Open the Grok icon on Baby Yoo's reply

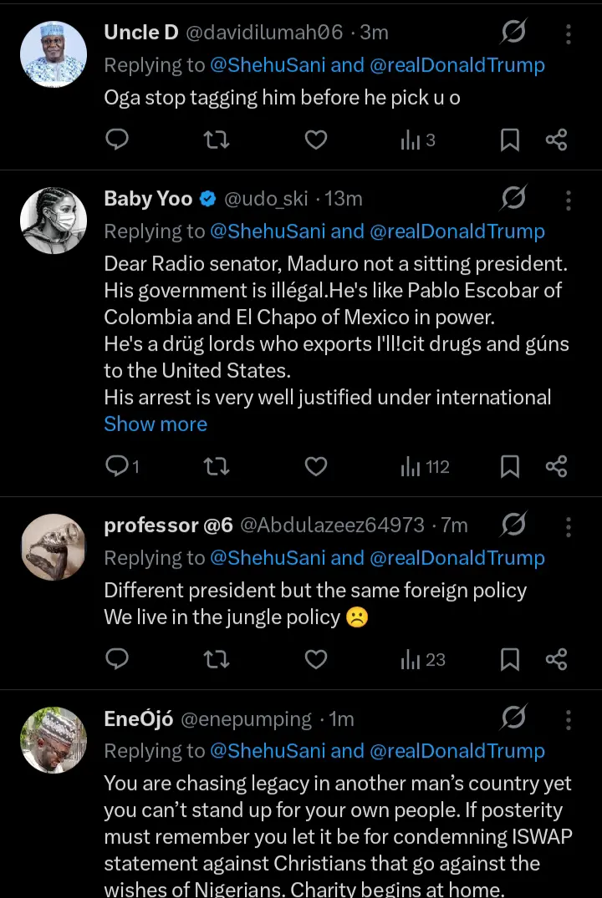point(513,199)
